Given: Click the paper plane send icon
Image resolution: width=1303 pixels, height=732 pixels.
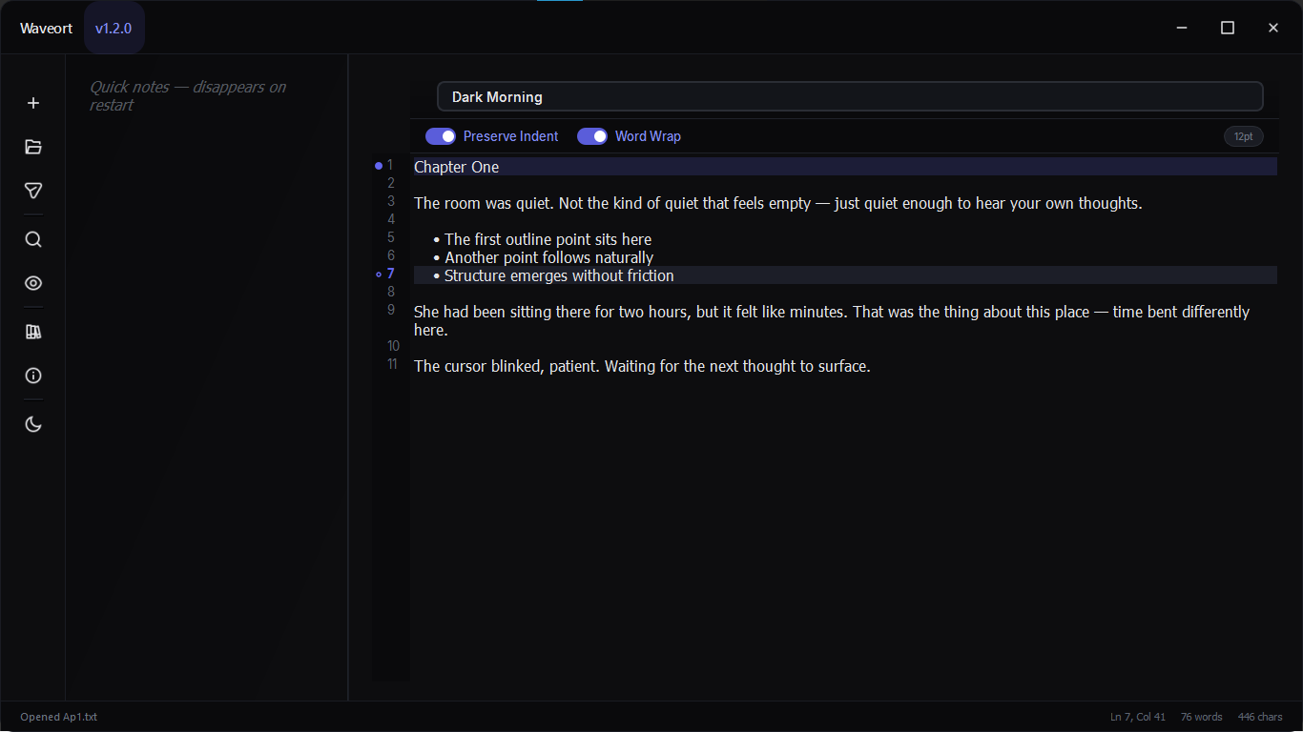Looking at the screenshot, I should click(x=33, y=191).
